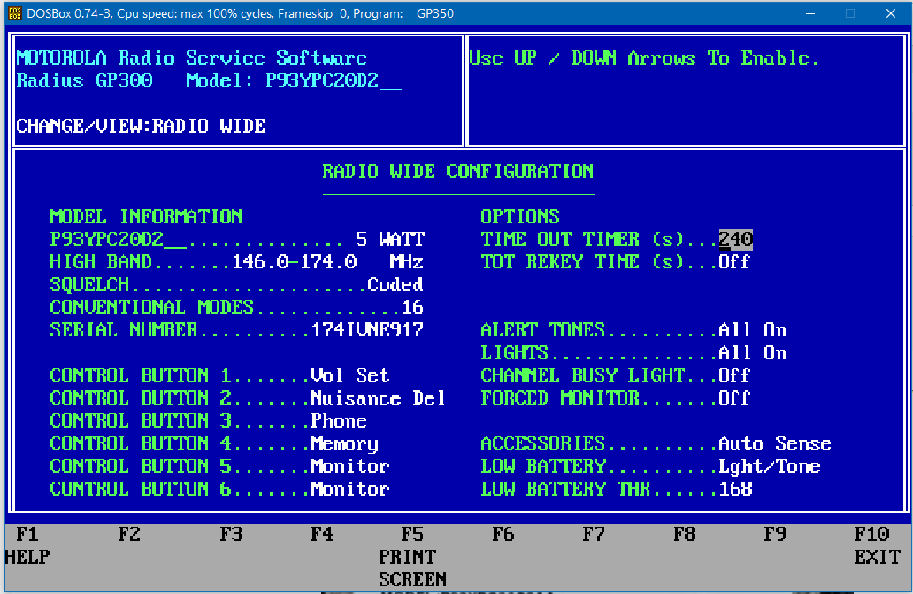Click the MODEL INFORMATION section header

coord(146,217)
